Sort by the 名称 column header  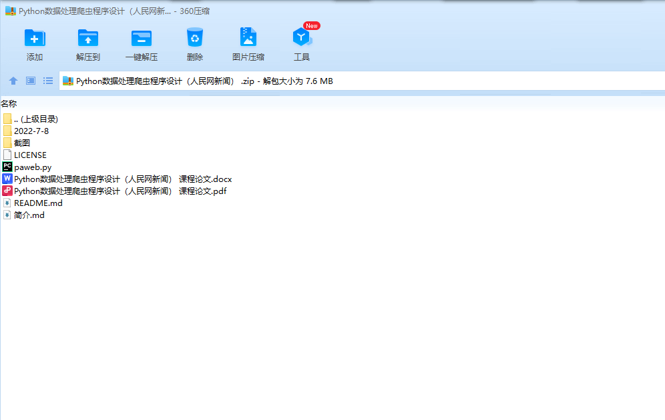[x=9, y=104]
